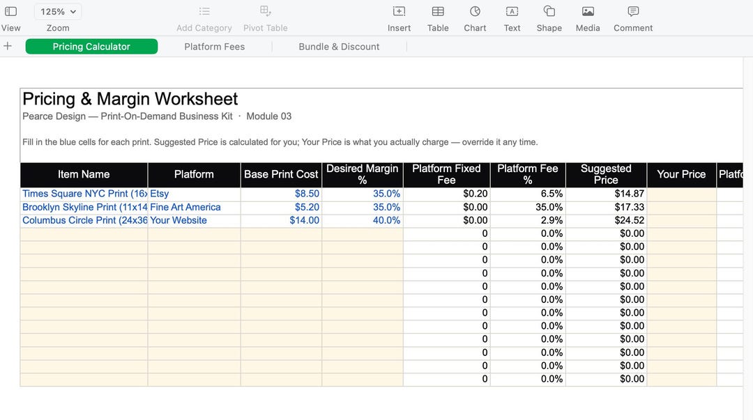
Task: Click the Item Name column header
Action: pos(84,175)
